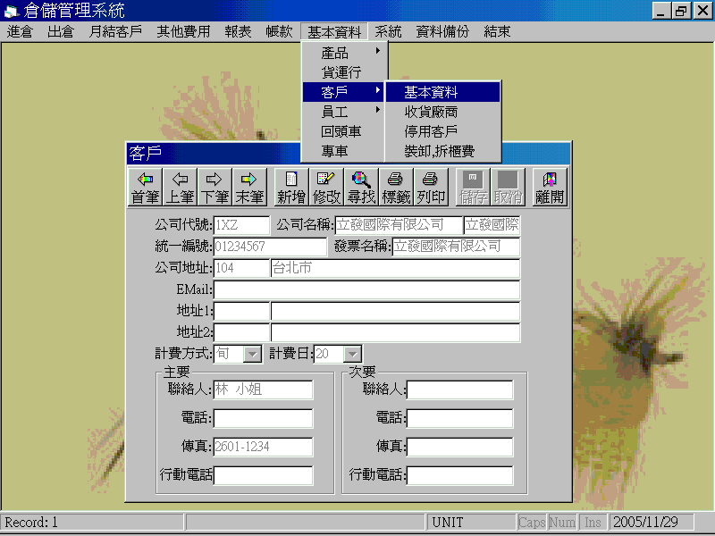Viewport: 715px width, 536px height.
Task: Click 'Record: 1' in status bar
Action: [31, 523]
